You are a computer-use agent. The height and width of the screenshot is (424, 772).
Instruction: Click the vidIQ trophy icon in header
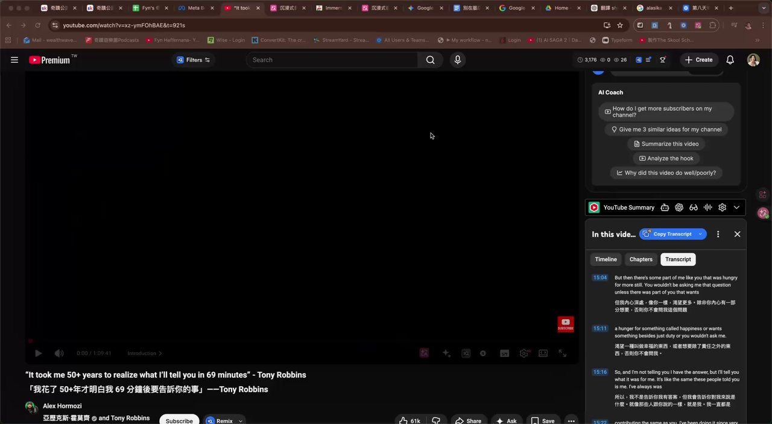pos(663,60)
